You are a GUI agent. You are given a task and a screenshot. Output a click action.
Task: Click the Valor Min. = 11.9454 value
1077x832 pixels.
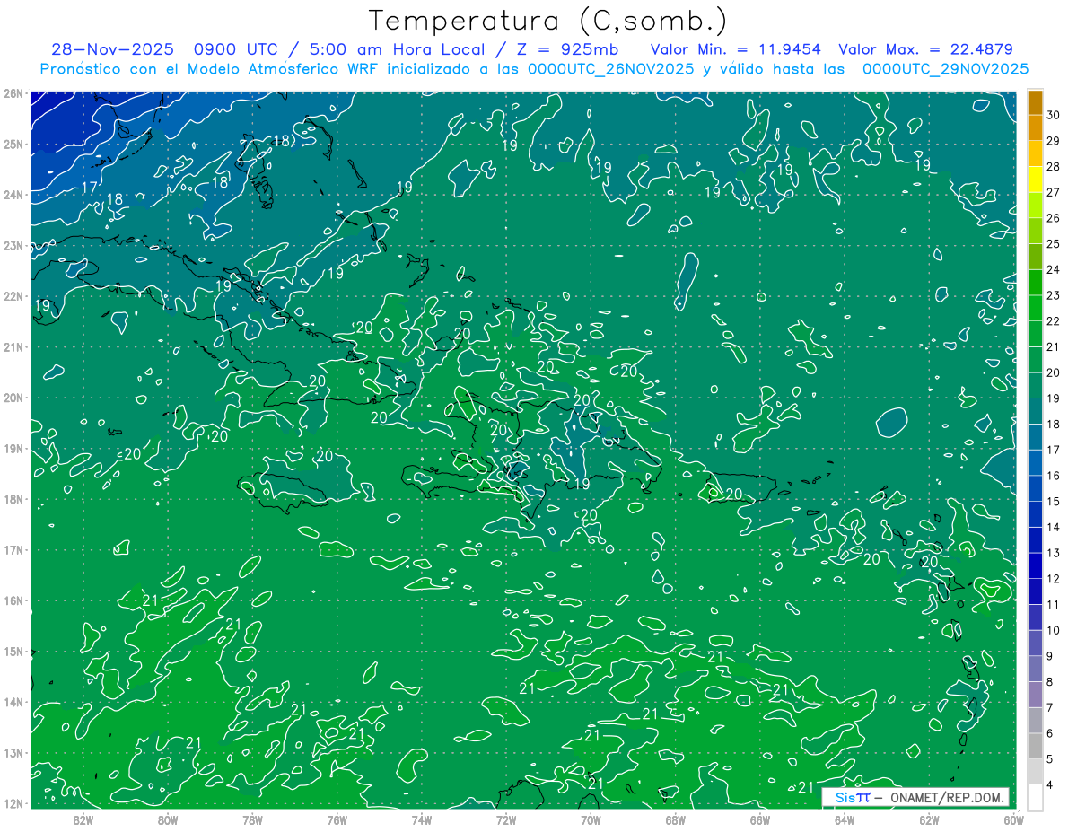[736, 49]
